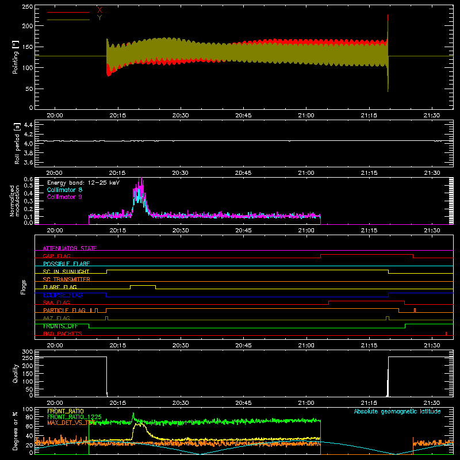
Task: Click the 'Absolute geomagnetic latitude' legend text
Action: (397, 411)
